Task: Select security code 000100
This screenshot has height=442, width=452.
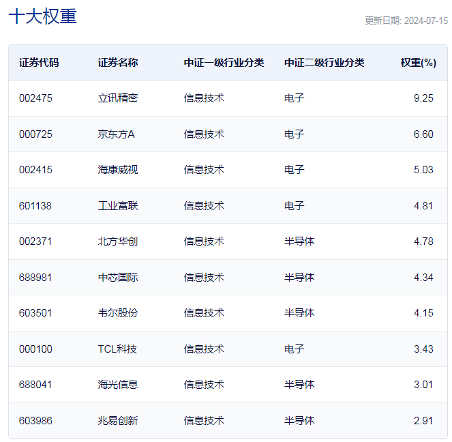Action: tap(35, 349)
